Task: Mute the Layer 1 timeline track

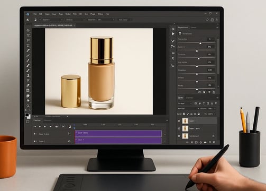Action: 34,141
